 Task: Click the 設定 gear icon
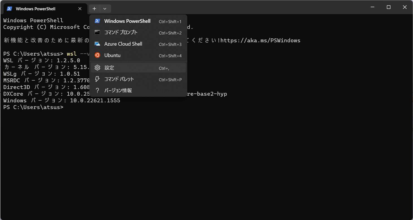pyautogui.click(x=97, y=68)
